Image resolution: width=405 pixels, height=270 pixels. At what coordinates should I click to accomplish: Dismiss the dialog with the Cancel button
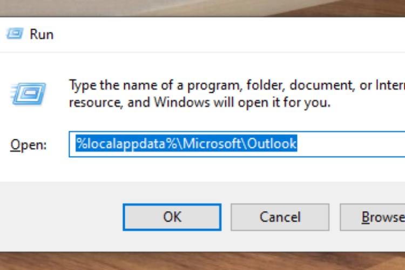tap(280, 217)
